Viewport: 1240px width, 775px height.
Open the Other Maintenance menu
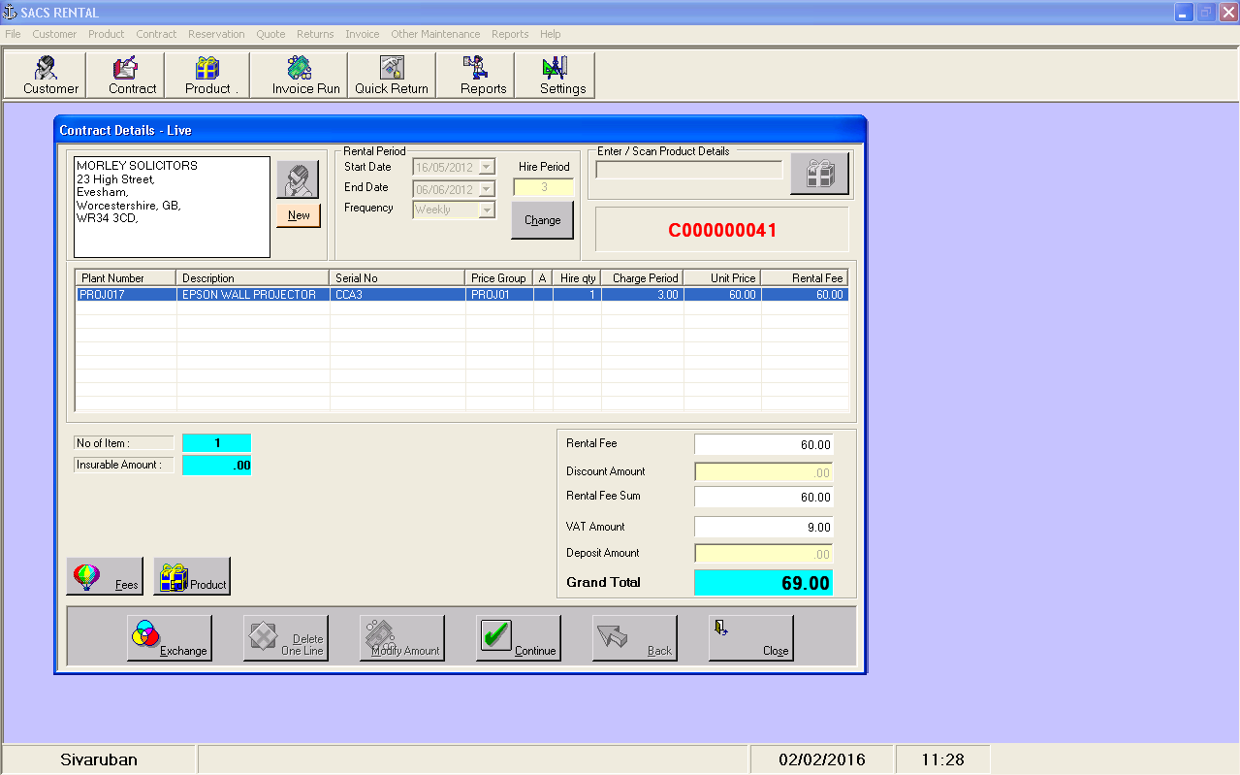(435, 34)
